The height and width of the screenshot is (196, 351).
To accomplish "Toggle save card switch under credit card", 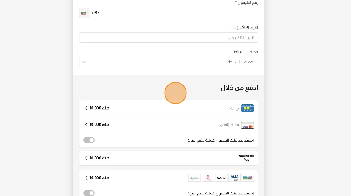I will coord(89,140).
